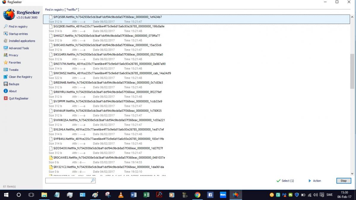
Task: Click the folder icon for $R1321C2.Netflix entry
Action: 51,167
